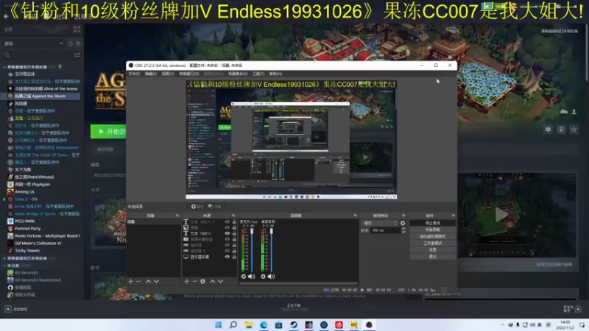Toggle visibility of the 图像 image source

(228, 227)
